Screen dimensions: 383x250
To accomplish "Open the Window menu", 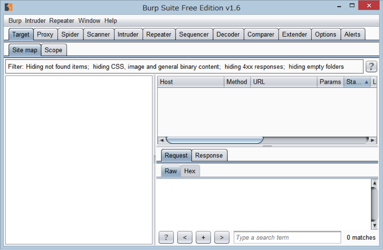I will pos(89,21).
